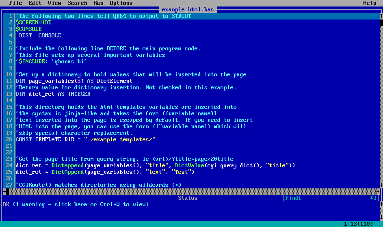The height and width of the screenshot is (227, 383).
Task: Open the Run menu
Action: [x=98, y=3]
